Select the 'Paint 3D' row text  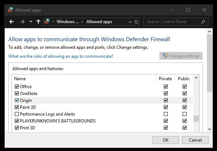click(x=28, y=107)
